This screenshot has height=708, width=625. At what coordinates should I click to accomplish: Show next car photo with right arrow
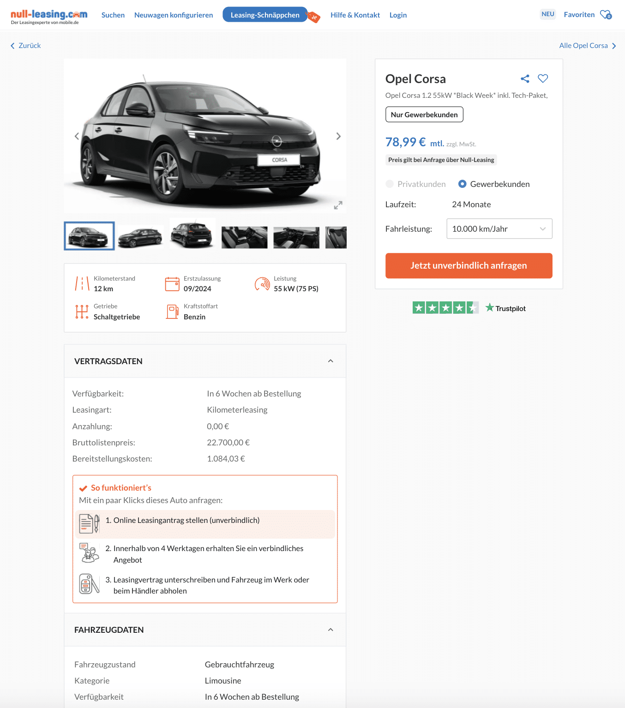pyautogui.click(x=338, y=136)
